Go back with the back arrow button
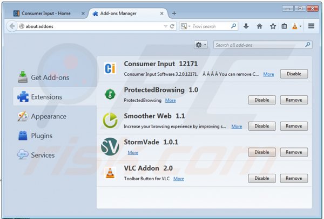The width and height of the screenshot is (324, 219). coord(12,26)
